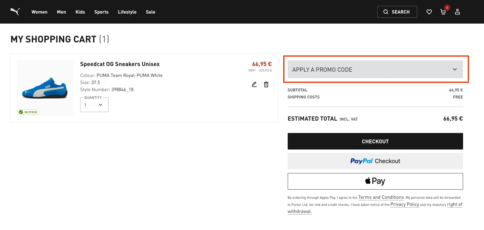Open the wishlist heart icon
Image resolution: width=484 pixels, height=230 pixels.
pyautogui.click(x=429, y=12)
